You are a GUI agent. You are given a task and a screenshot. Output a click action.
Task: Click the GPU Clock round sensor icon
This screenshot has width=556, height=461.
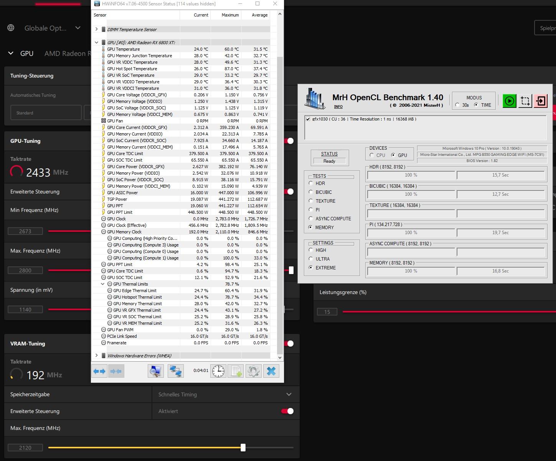tap(104, 219)
